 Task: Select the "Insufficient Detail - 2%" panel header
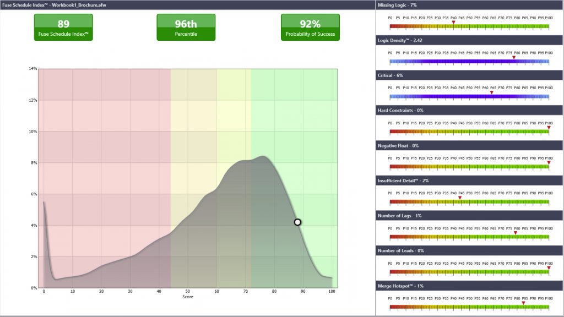469,181
